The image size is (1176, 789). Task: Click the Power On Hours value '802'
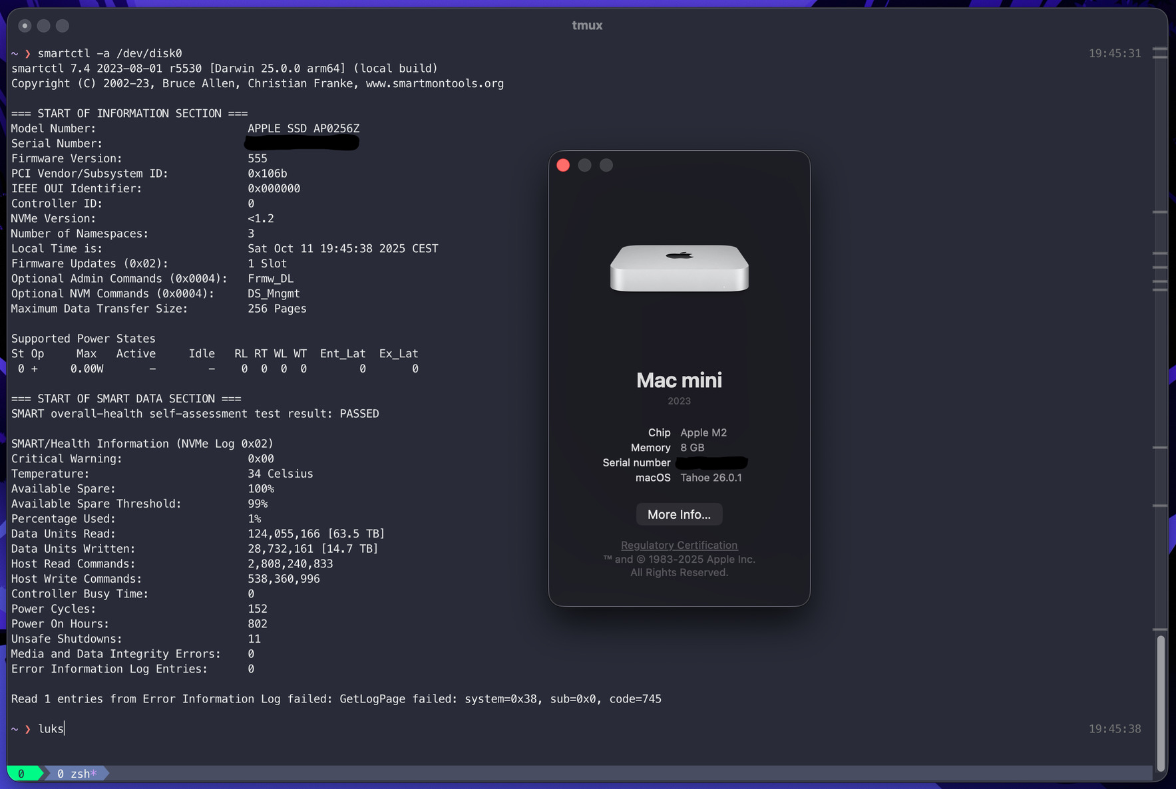tap(258, 624)
